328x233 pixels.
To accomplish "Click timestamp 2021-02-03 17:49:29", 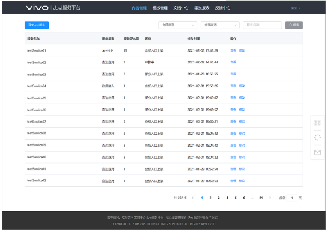I will (203, 50).
